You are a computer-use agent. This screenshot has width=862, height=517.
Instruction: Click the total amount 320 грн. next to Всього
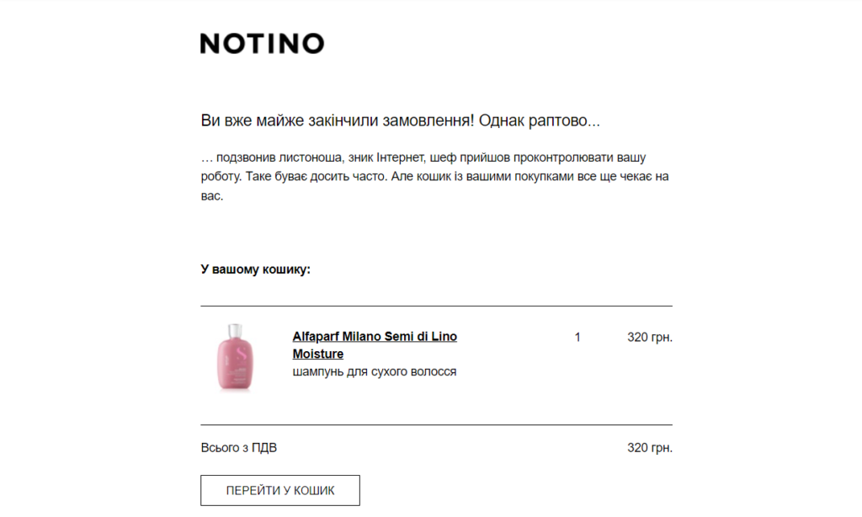(x=650, y=448)
